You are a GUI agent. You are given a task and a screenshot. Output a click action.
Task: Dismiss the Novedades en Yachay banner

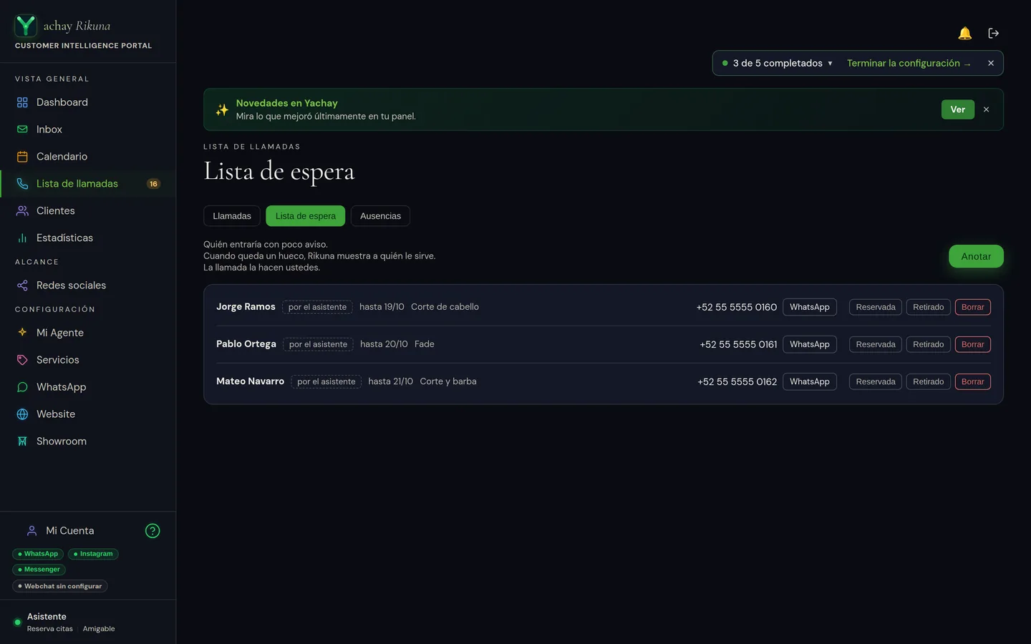tap(987, 109)
